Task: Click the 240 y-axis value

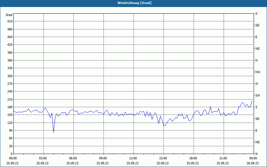Action: pyautogui.click(x=10, y=92)
